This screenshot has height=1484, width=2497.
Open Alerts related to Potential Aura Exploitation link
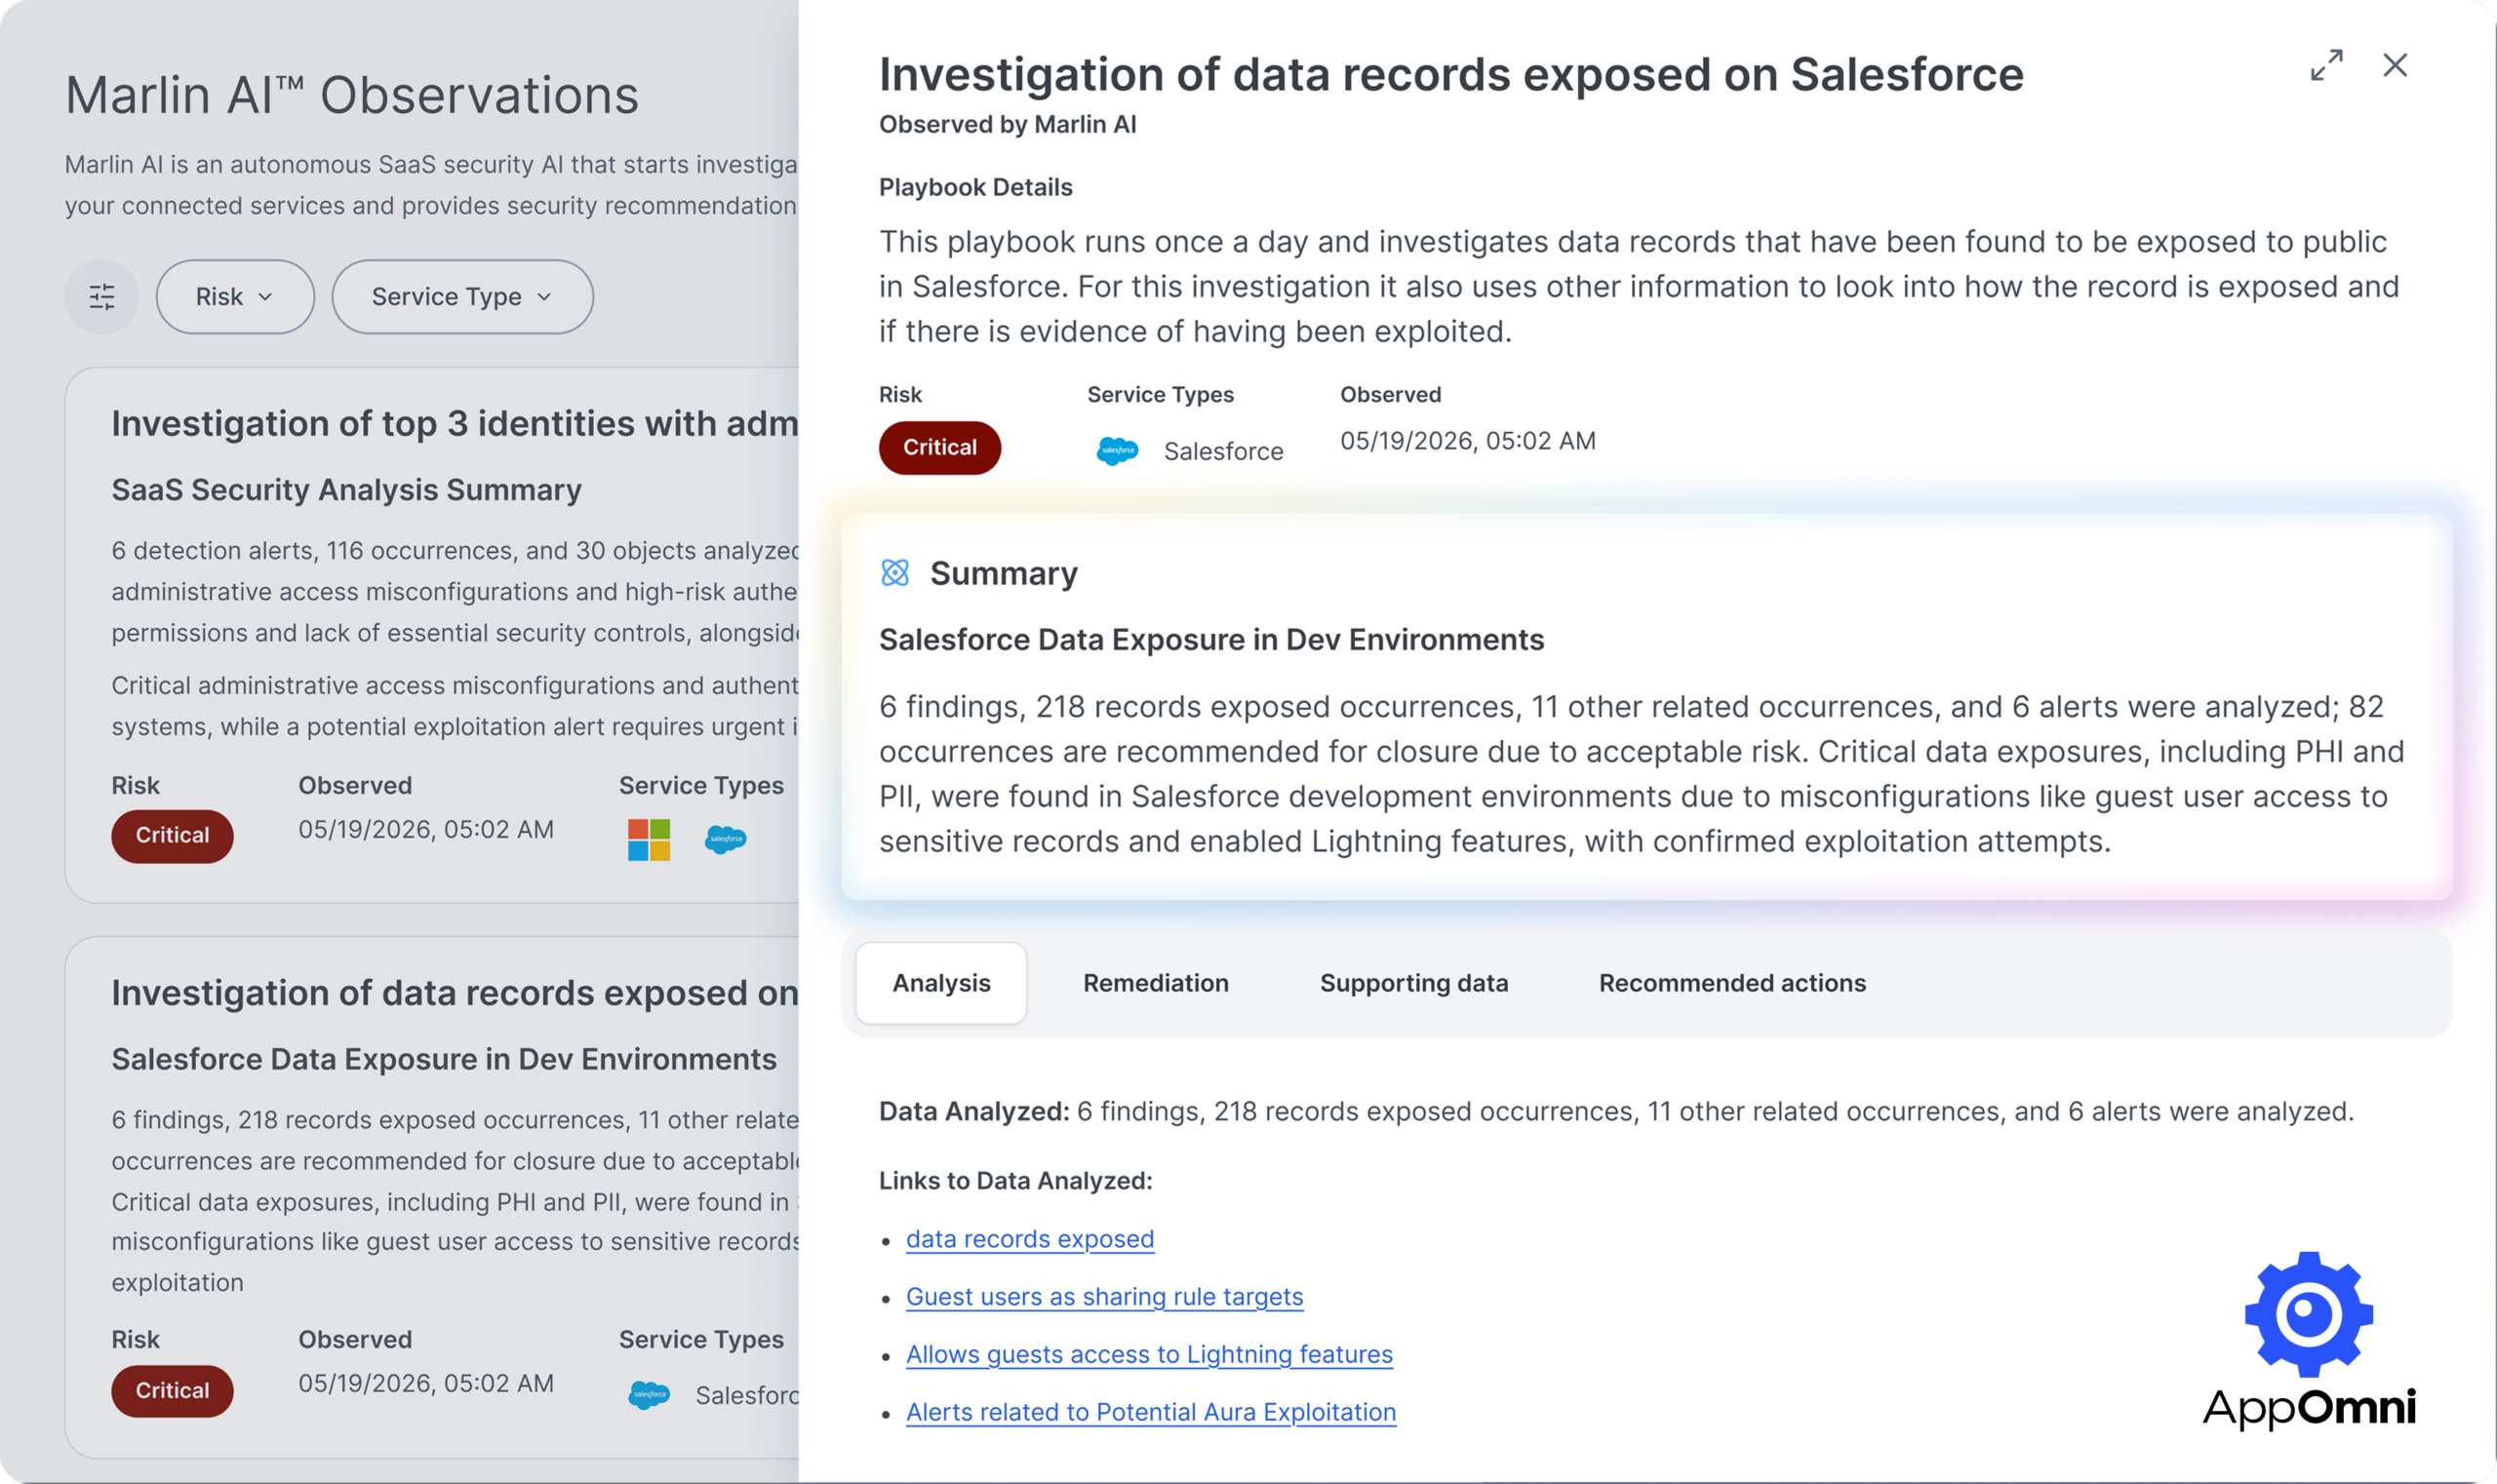(x=1150, y=1412)
